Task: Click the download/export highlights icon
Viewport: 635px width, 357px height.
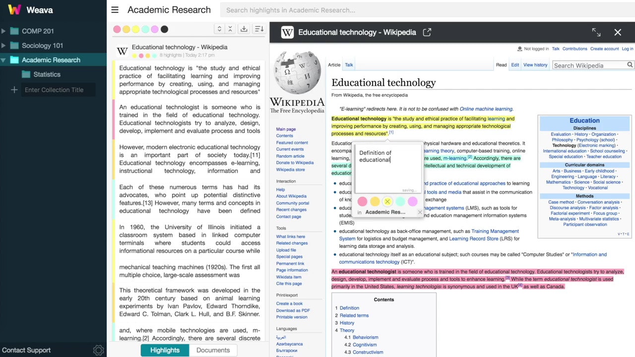Action: pyautogui.click(x=244, y=29)
